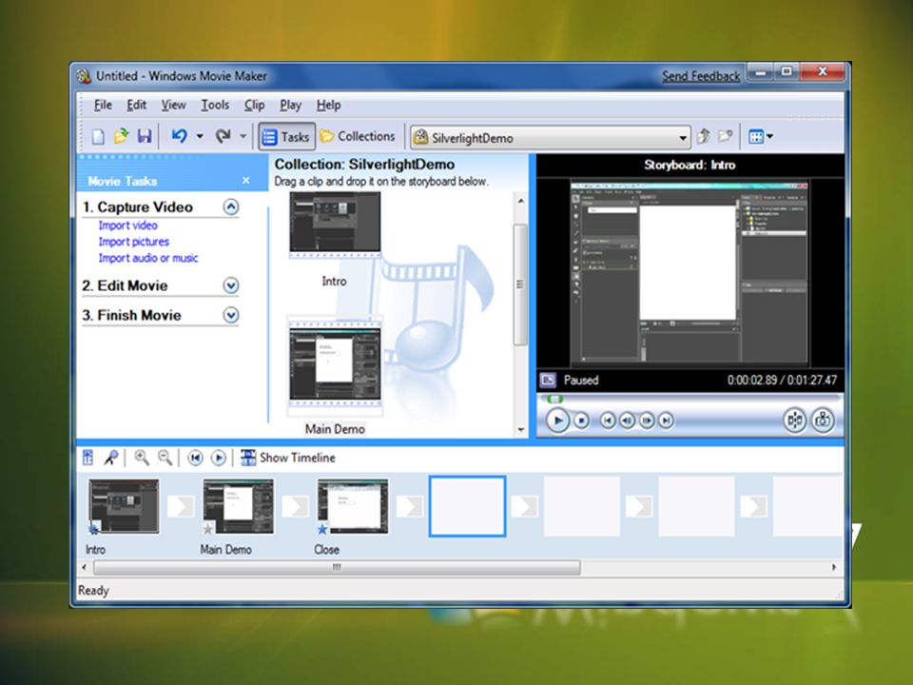The height and width of the screenshot is (685, 913).
Task: Select the Main Demo clip in the collection
Action: point(335,364)
